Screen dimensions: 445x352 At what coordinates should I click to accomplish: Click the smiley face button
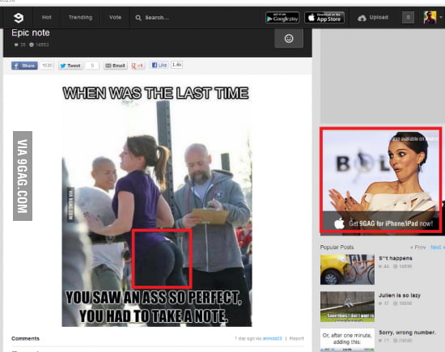(289, 38)
